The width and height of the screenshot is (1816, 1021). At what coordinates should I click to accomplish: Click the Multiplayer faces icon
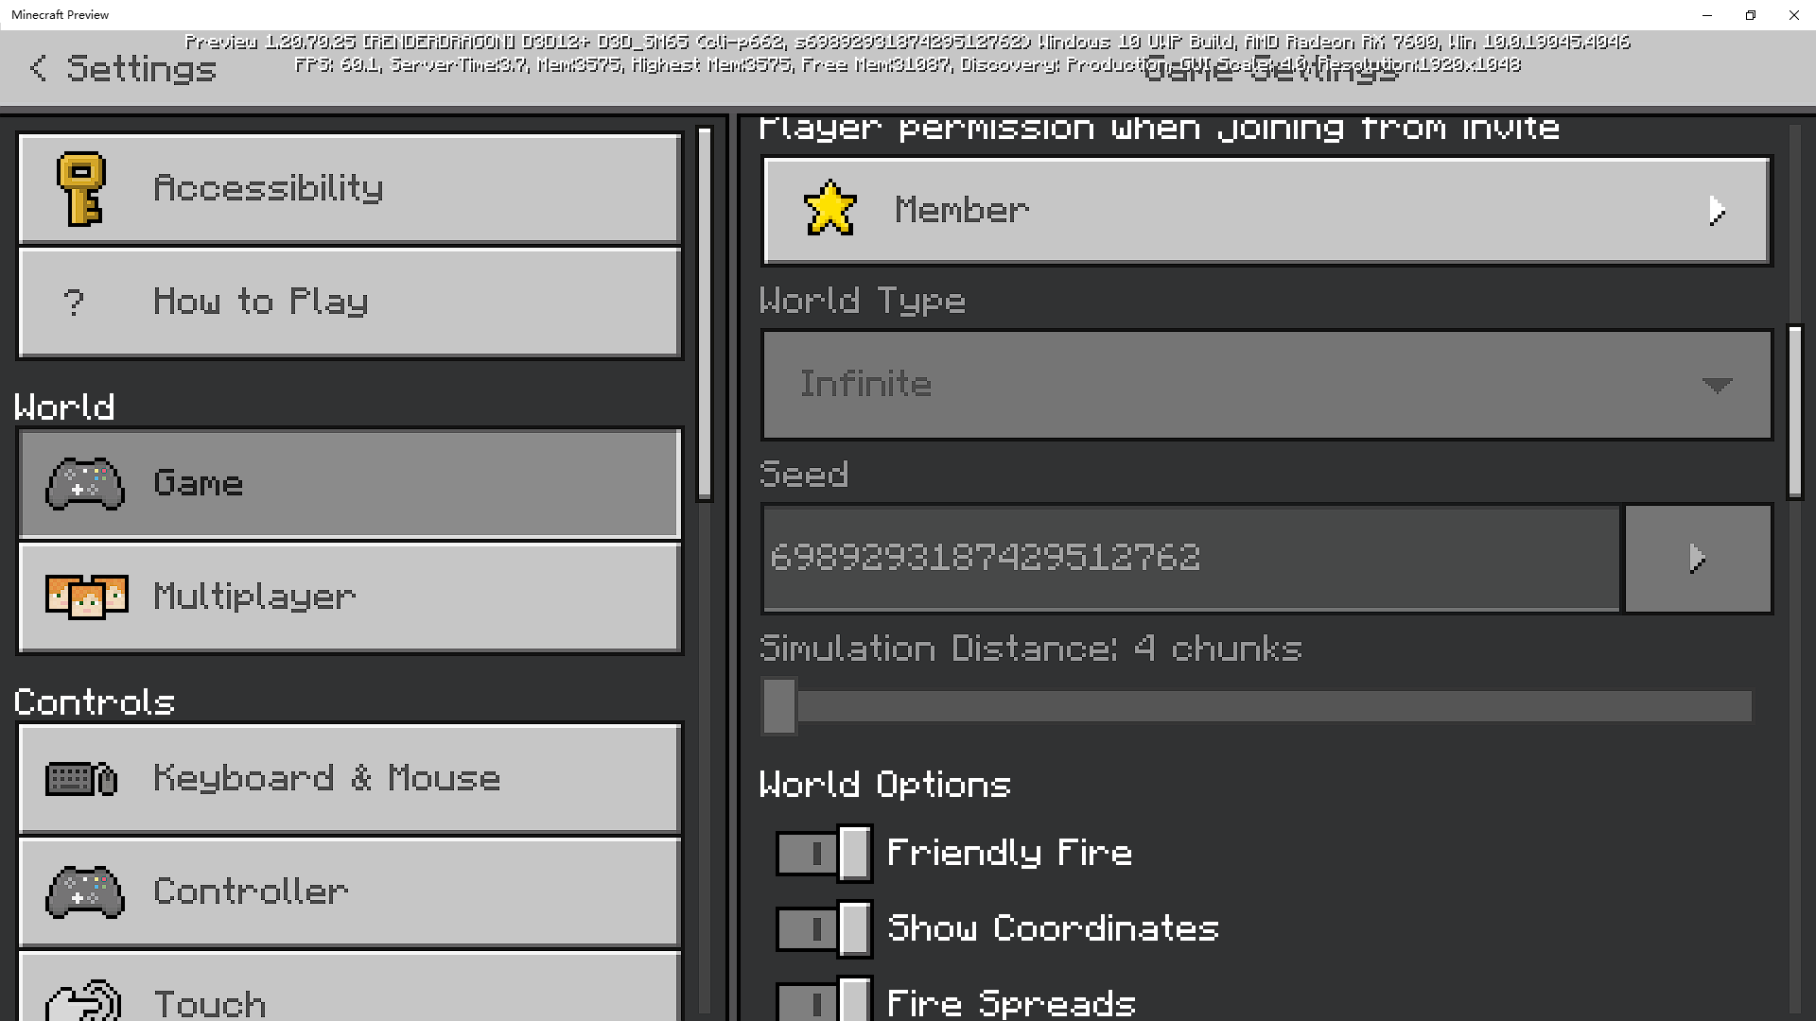pyautogui.click(x=86, y=597)
